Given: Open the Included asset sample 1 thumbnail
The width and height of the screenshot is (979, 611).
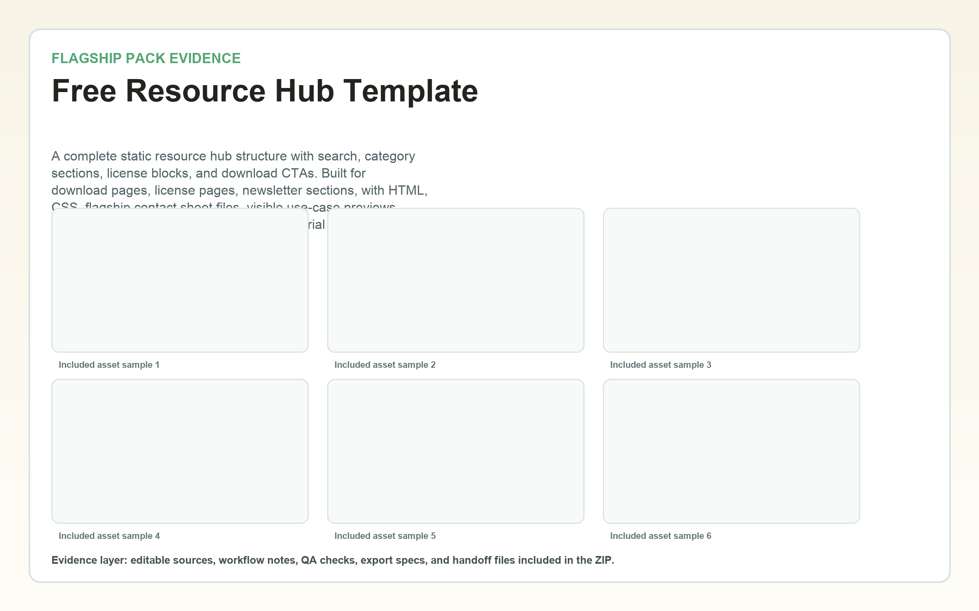Looking at the screenshot, I should 180,280.
